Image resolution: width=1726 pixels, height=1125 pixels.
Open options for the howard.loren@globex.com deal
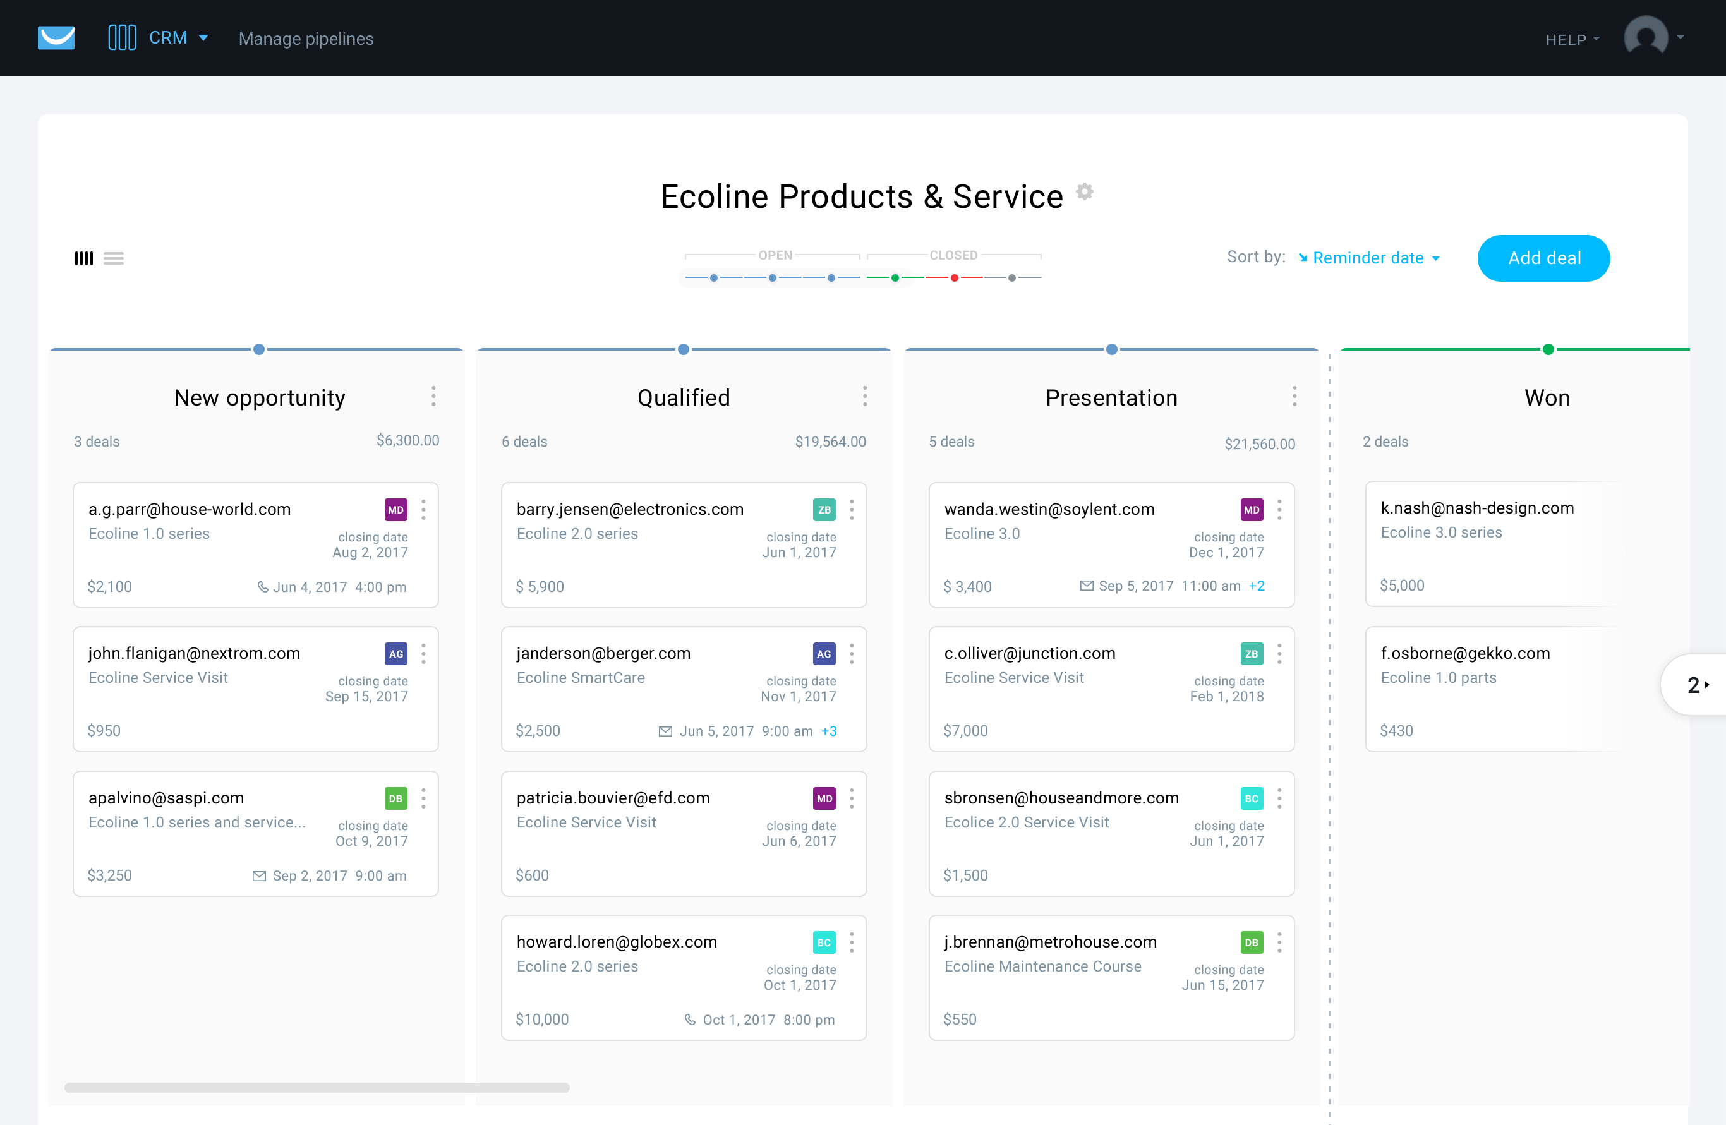point(852,942)
